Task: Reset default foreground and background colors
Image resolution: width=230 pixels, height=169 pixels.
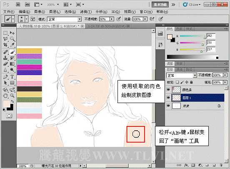Action: (x=4, y=110)
